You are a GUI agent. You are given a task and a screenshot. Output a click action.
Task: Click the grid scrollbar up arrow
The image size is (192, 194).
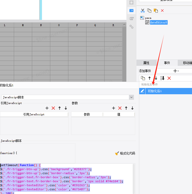124,25
